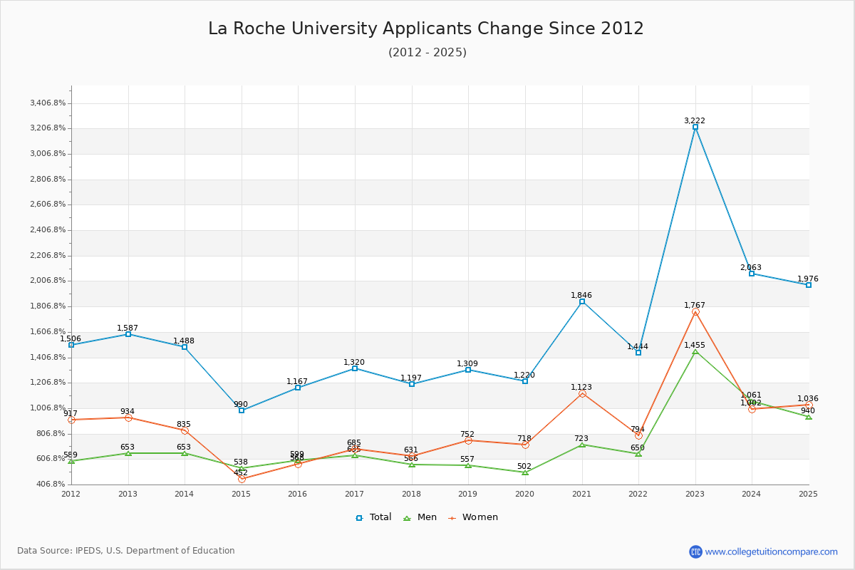Click the 406.8% y-axis label
Viewport: 855px width, 570px height.
click(x=51, y=484)
